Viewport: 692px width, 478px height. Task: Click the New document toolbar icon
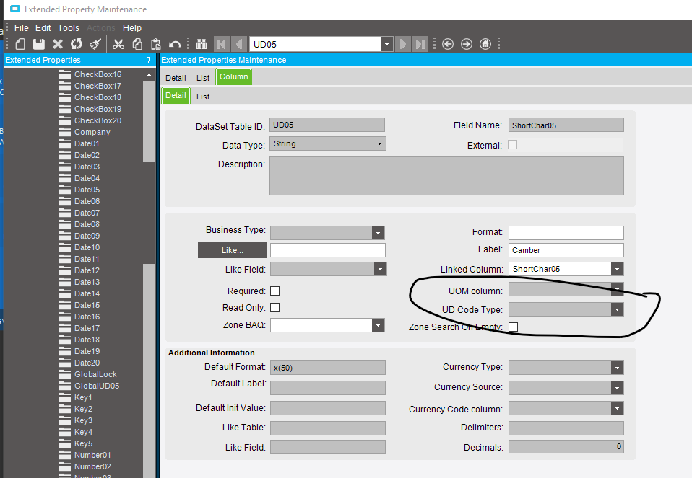pos(20,44)
